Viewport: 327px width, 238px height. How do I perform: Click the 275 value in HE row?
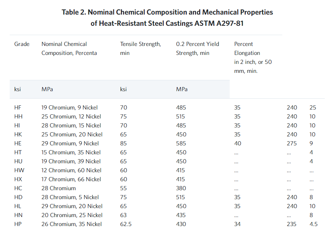[292, 143]
